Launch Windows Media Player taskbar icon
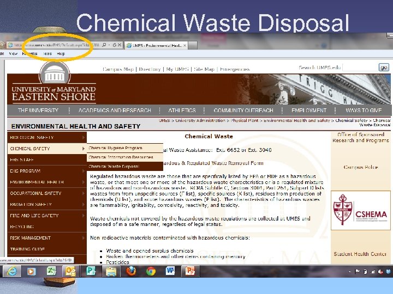This screenshot has width=393, height=294. tap(31, 271)
